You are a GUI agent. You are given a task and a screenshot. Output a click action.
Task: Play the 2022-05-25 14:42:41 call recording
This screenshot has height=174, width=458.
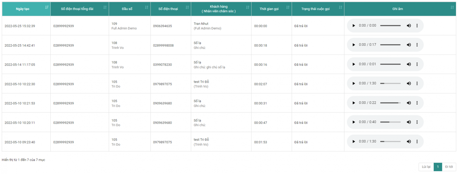click(354, 45)
